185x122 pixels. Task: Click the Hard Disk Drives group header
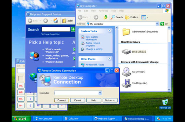point(130,42)
